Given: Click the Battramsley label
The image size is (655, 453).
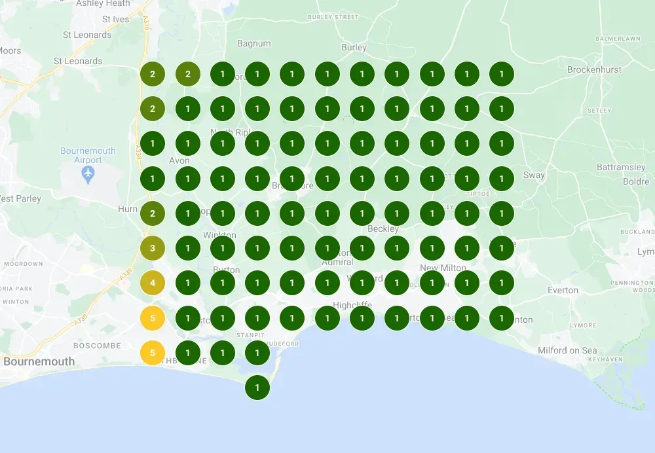Looking at the screenshot, I should [621, 168].
